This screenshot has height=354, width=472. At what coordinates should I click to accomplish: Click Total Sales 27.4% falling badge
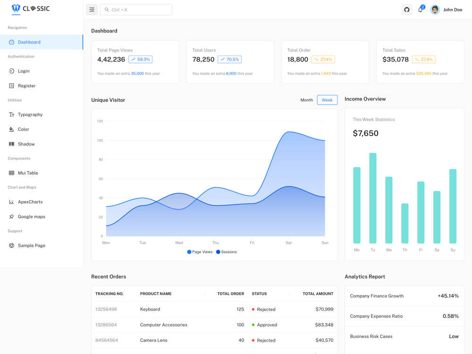pyautogui.click(x=423, y=59)
